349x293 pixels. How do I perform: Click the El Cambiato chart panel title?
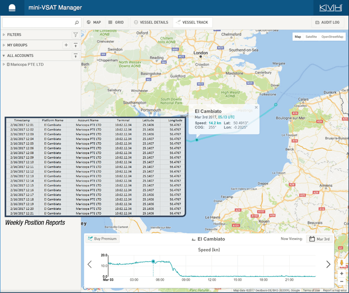[x=211, y=239]
